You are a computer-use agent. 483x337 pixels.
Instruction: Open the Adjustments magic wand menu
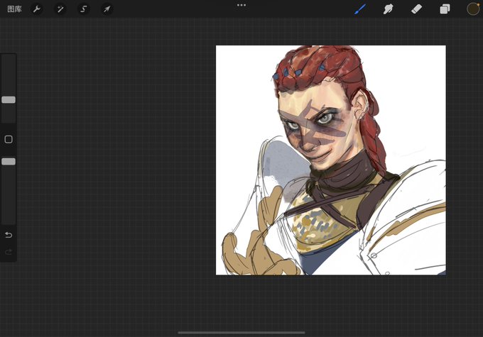click(60, 9)
